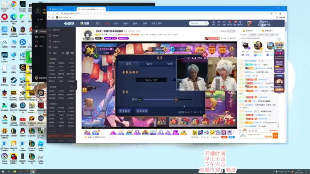Open the 鱼吧 nav item

(145, 23)
